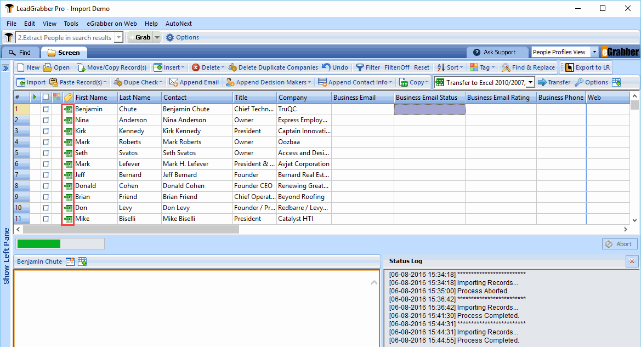Click the Ask Support help icon
This screenshot has height=347, width=641.
click(x=477, y=52)
